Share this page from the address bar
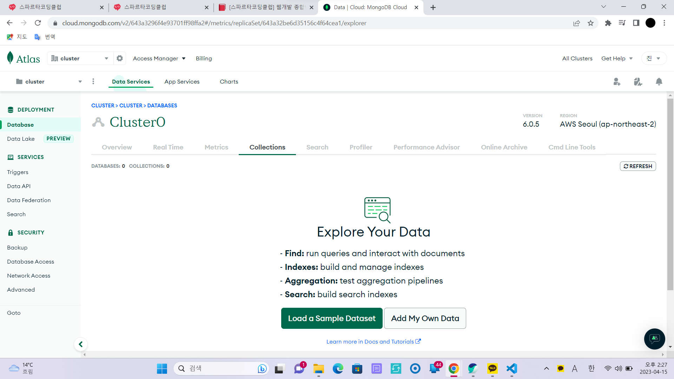The height and width of the screenshot is (379, 674). tap(576, 23)
